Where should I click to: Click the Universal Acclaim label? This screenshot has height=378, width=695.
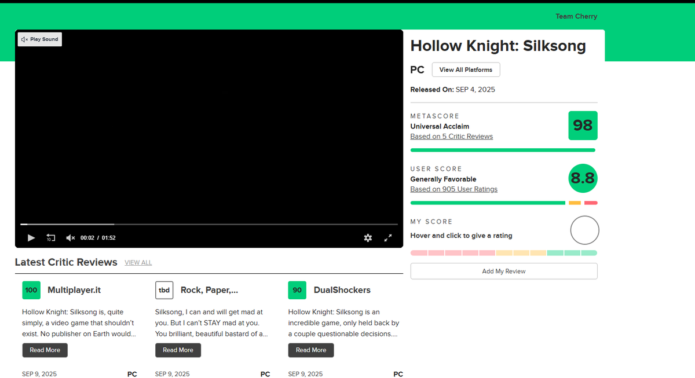click(440, 126)
